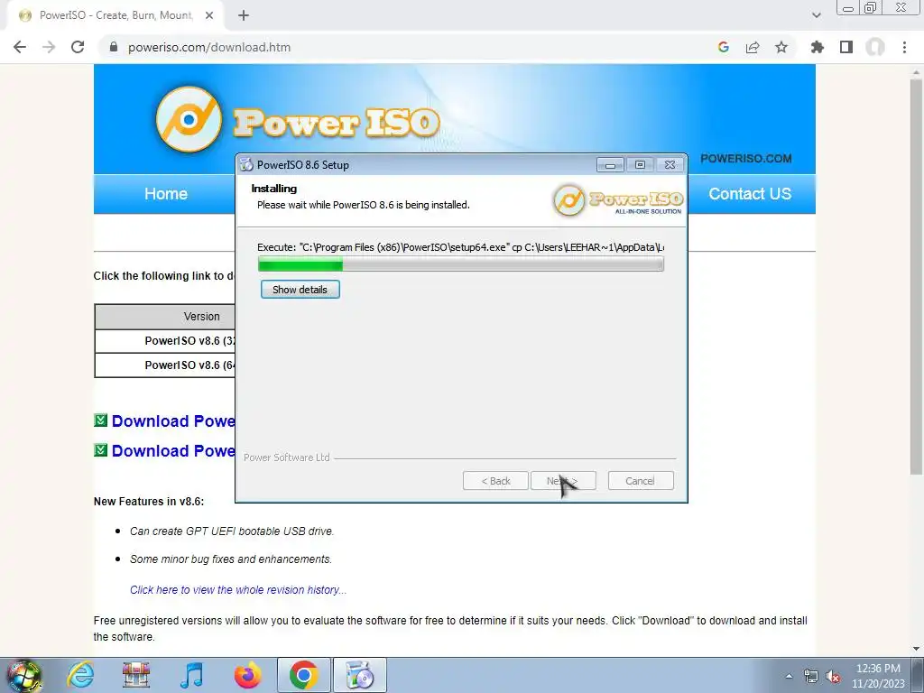
Task: Click green arrow icon beside second download link
Action: [101, 450]
